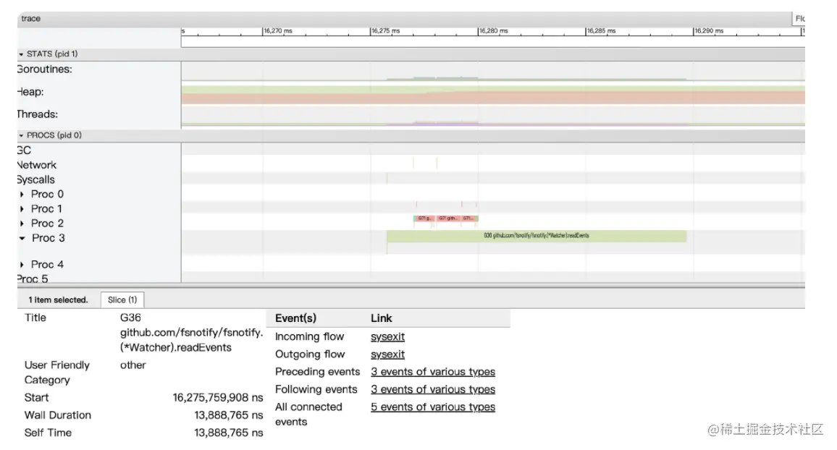The width and height of the screenshot is (837, 450).
Task: Select the G36 readEvents slice on Proc 3
Action: [537, 236]
